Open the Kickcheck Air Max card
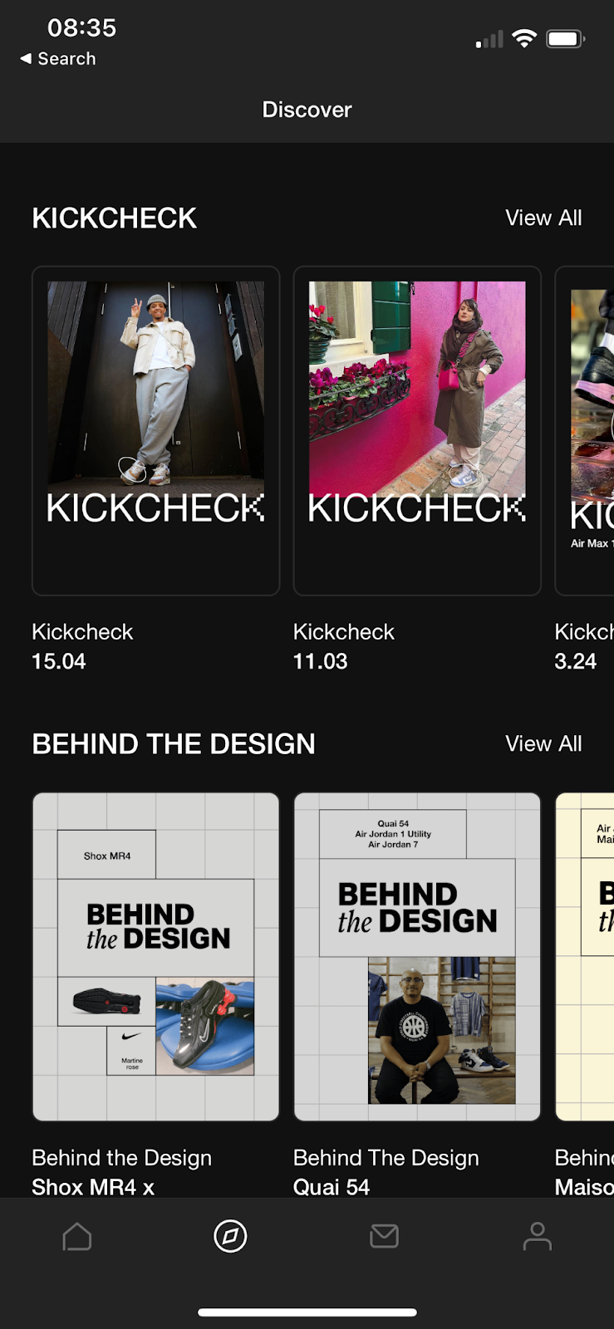 tap(585, 430)
